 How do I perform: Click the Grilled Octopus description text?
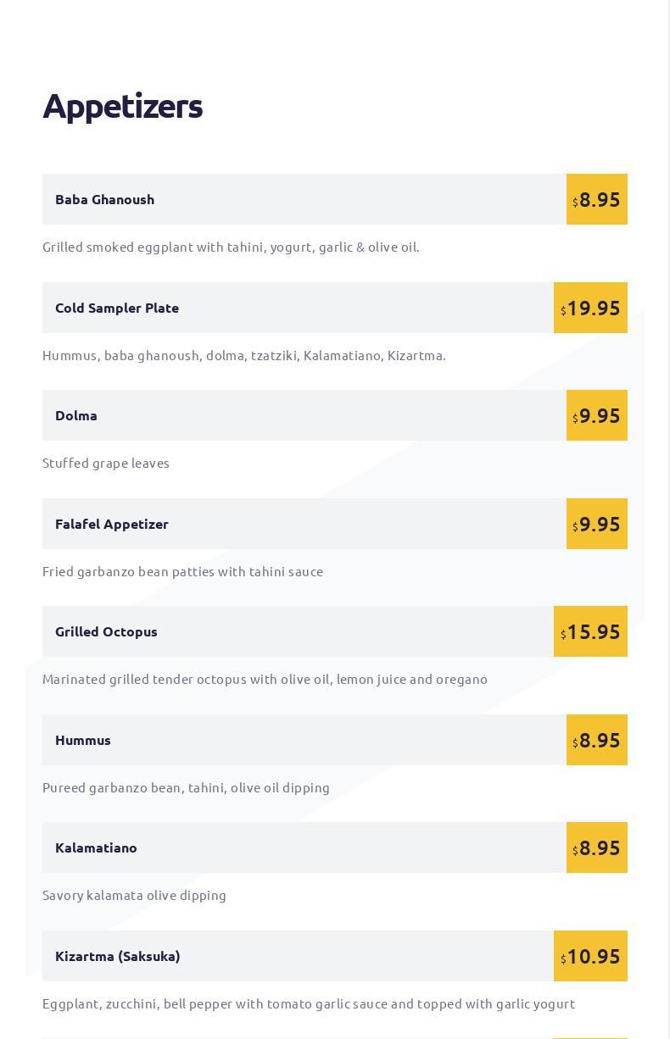click(265, 679)
